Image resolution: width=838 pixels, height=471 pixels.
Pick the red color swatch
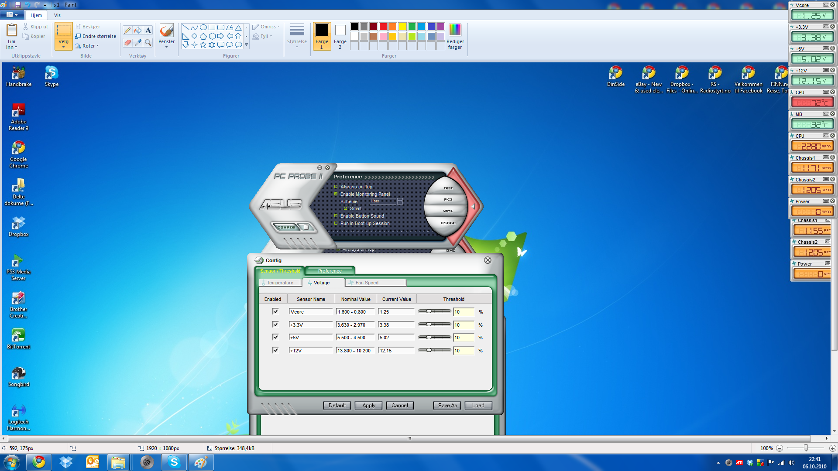tap(383, 27)
